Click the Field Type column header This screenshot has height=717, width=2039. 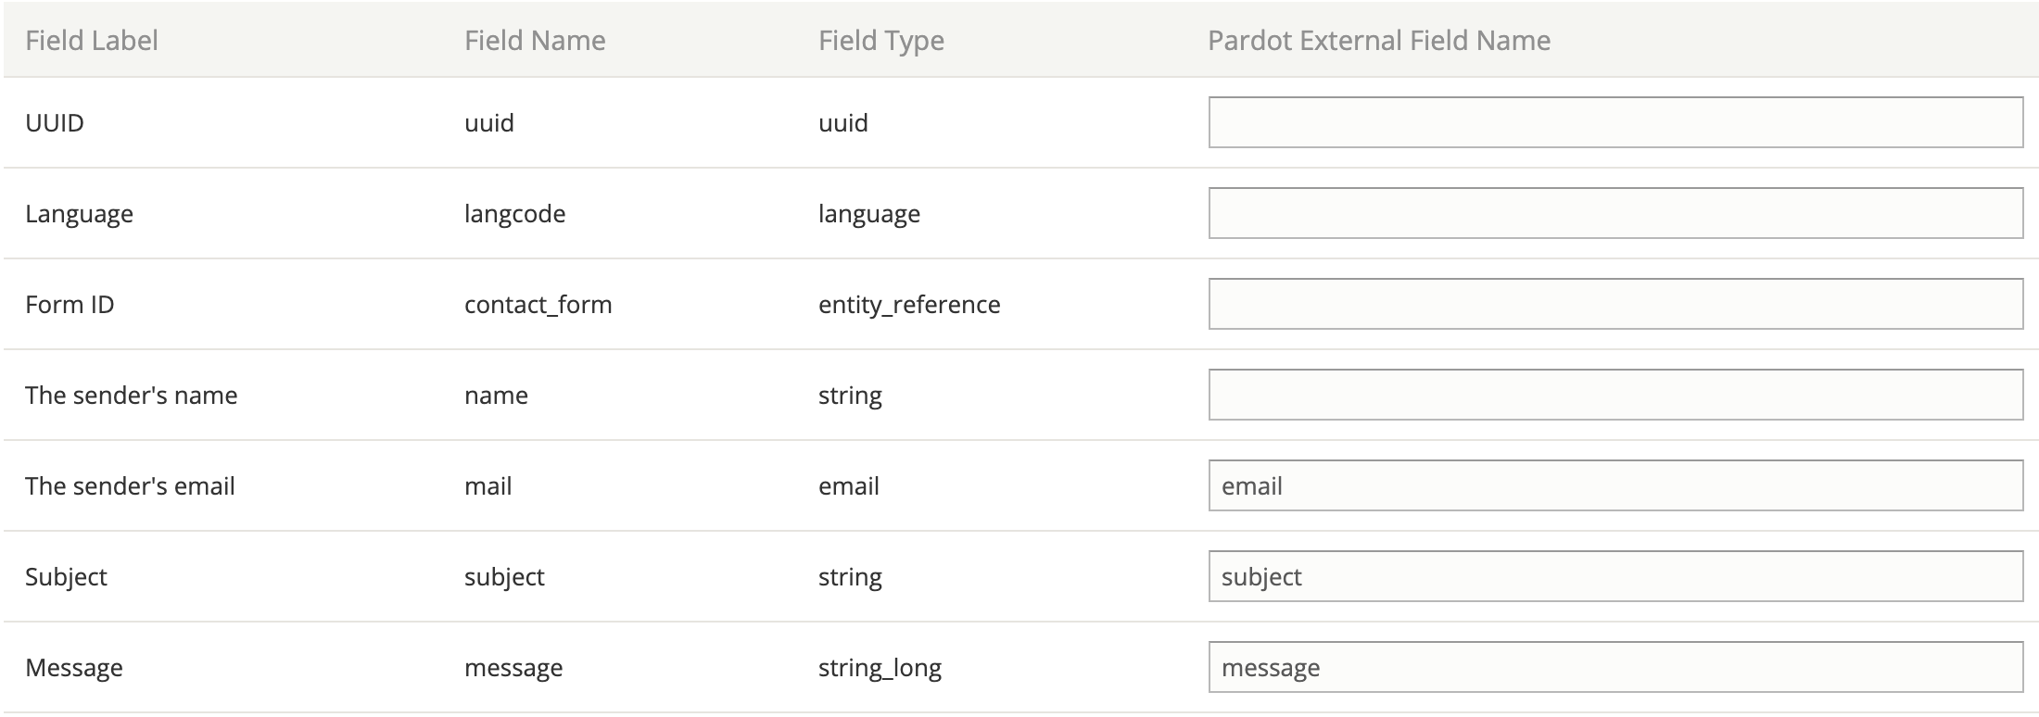tap(880, 40)
